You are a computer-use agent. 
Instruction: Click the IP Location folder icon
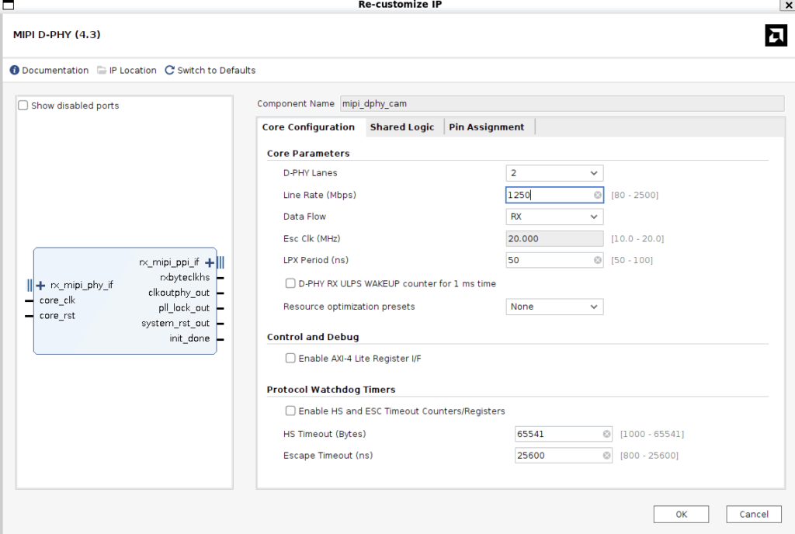[102, 70]
